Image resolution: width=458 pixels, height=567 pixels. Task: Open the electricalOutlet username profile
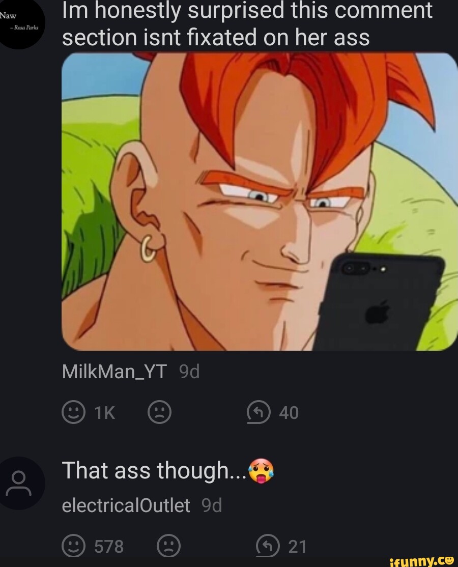coord(126,505)
